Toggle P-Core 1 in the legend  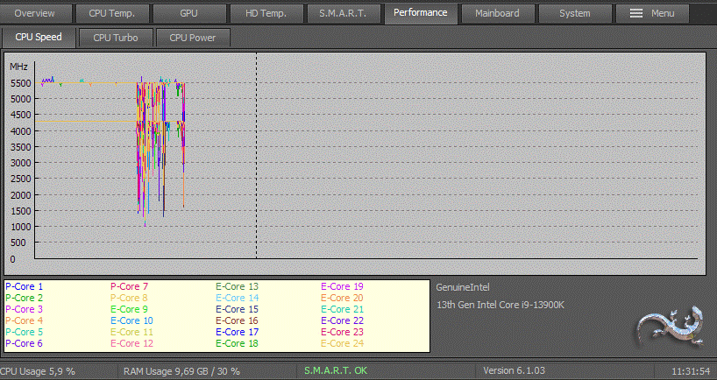(x=25, y=286)
